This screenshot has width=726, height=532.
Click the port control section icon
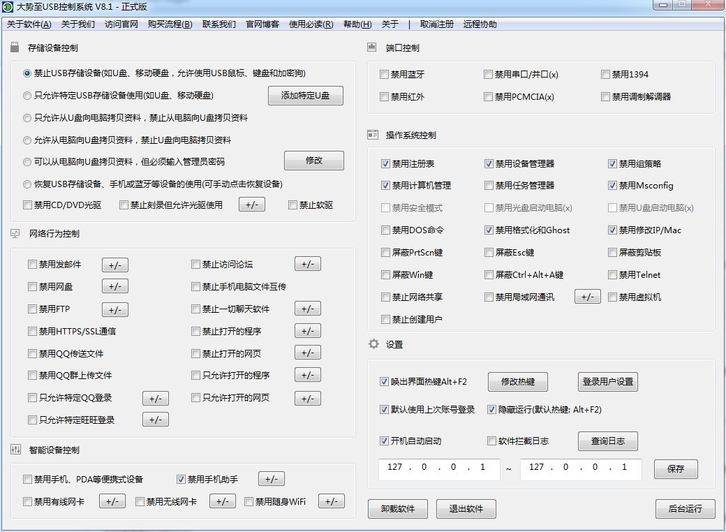point(372,47)
